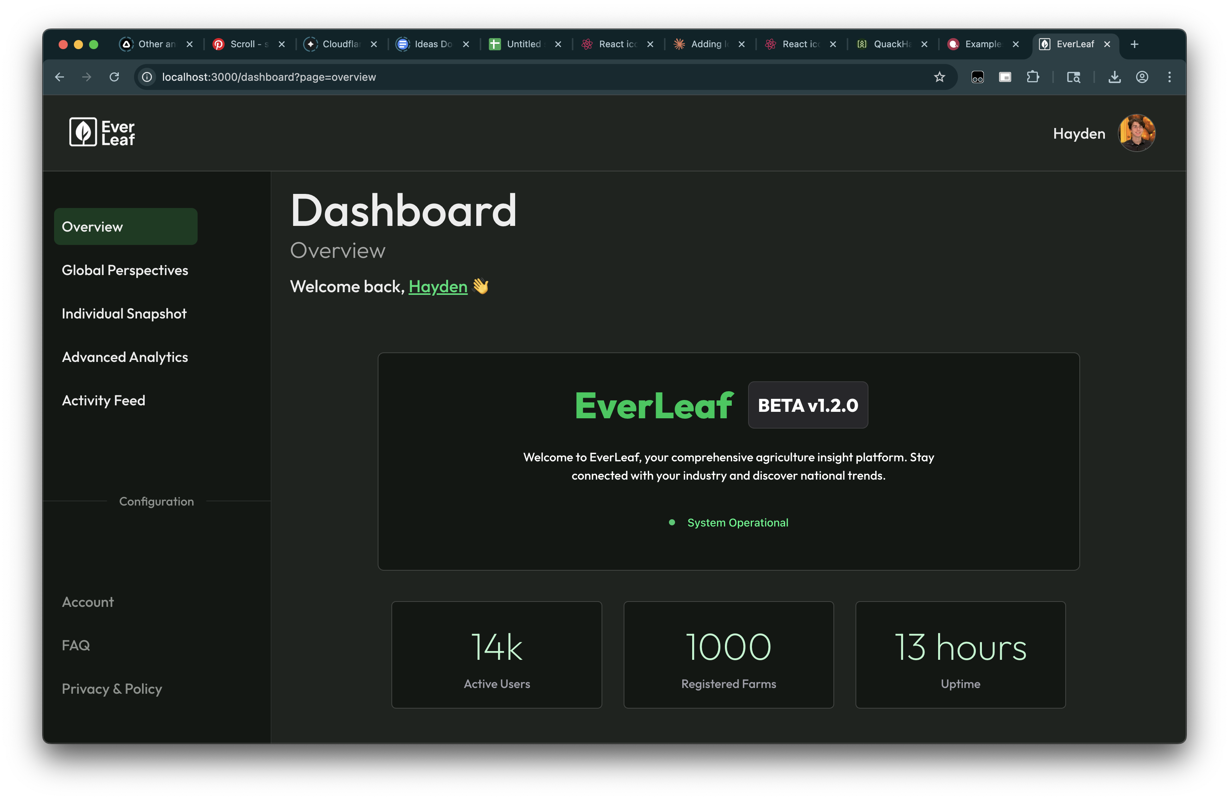This screenshot has height=800, width=1229.
Task: Open the Activity Feed section
Action: coord(103,400)
